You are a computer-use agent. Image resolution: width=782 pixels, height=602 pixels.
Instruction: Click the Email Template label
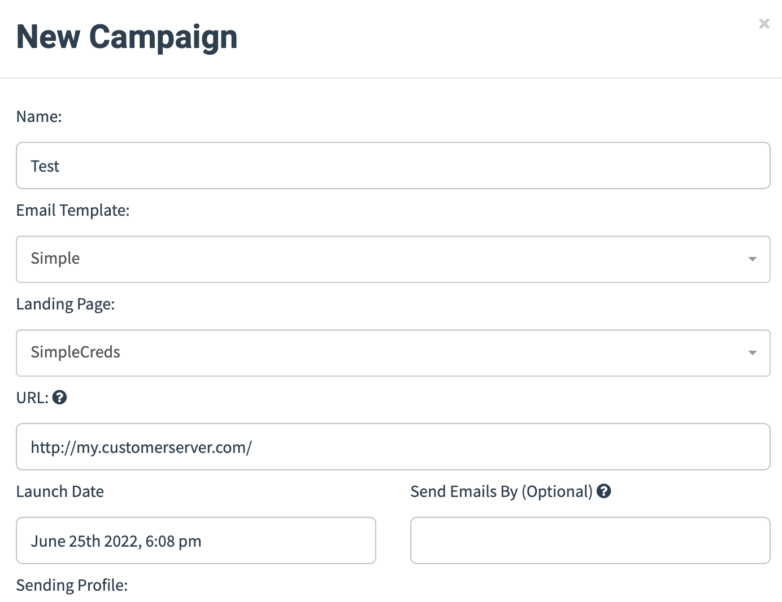[73, 210]
